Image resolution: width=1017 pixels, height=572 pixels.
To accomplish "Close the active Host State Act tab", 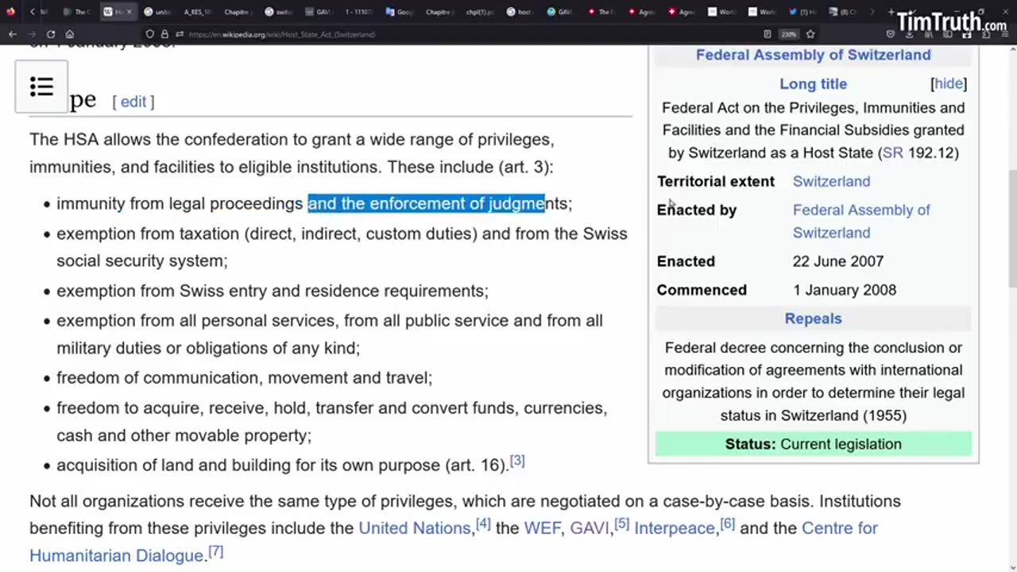I will [x=130, y=12].
